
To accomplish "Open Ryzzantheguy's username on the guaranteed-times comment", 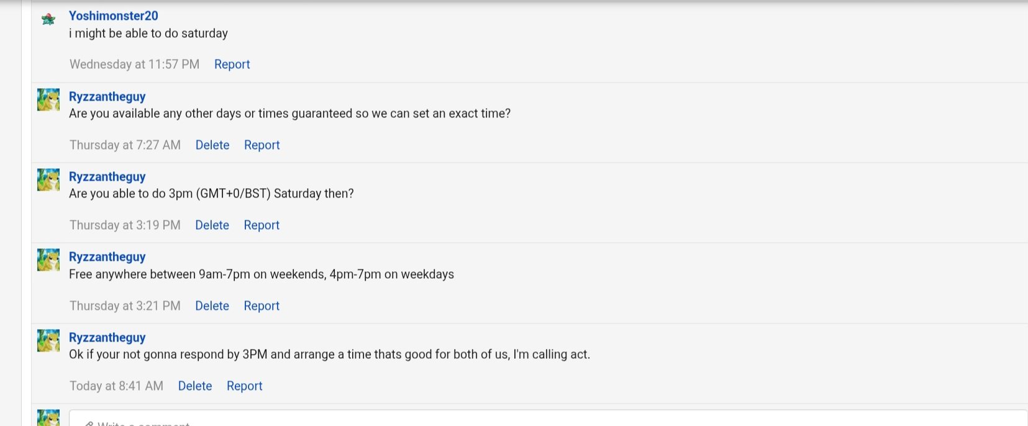I will click(x=107, y=96).
